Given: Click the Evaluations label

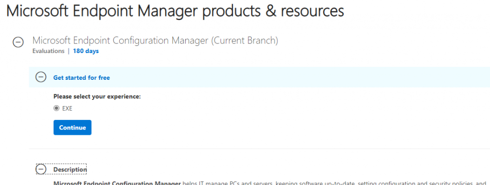Looking at the screenshot, I should (48, 51).
